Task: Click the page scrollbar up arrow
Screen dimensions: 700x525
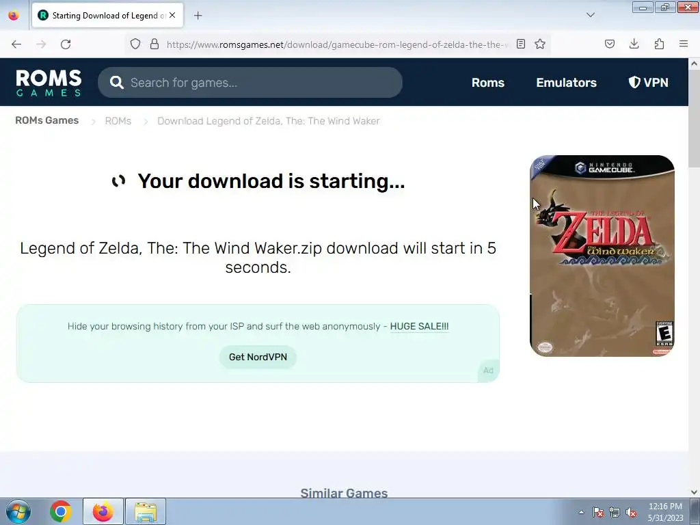Action: pyautogui.click(x=694, y=64)
